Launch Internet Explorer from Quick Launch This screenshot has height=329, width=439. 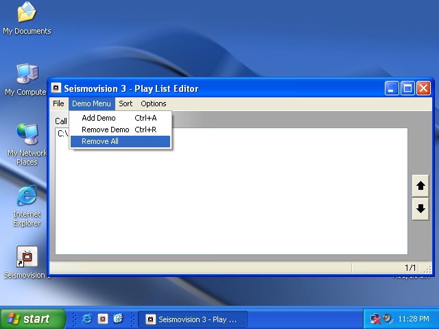[x=86, y=319]
